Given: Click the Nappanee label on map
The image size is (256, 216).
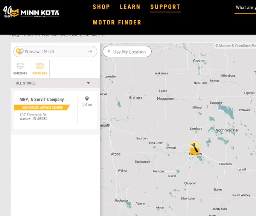Looking at the screenshot, I should coord(165,98).
